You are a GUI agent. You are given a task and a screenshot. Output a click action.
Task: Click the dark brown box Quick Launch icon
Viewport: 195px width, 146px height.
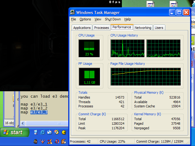[36, 141]
